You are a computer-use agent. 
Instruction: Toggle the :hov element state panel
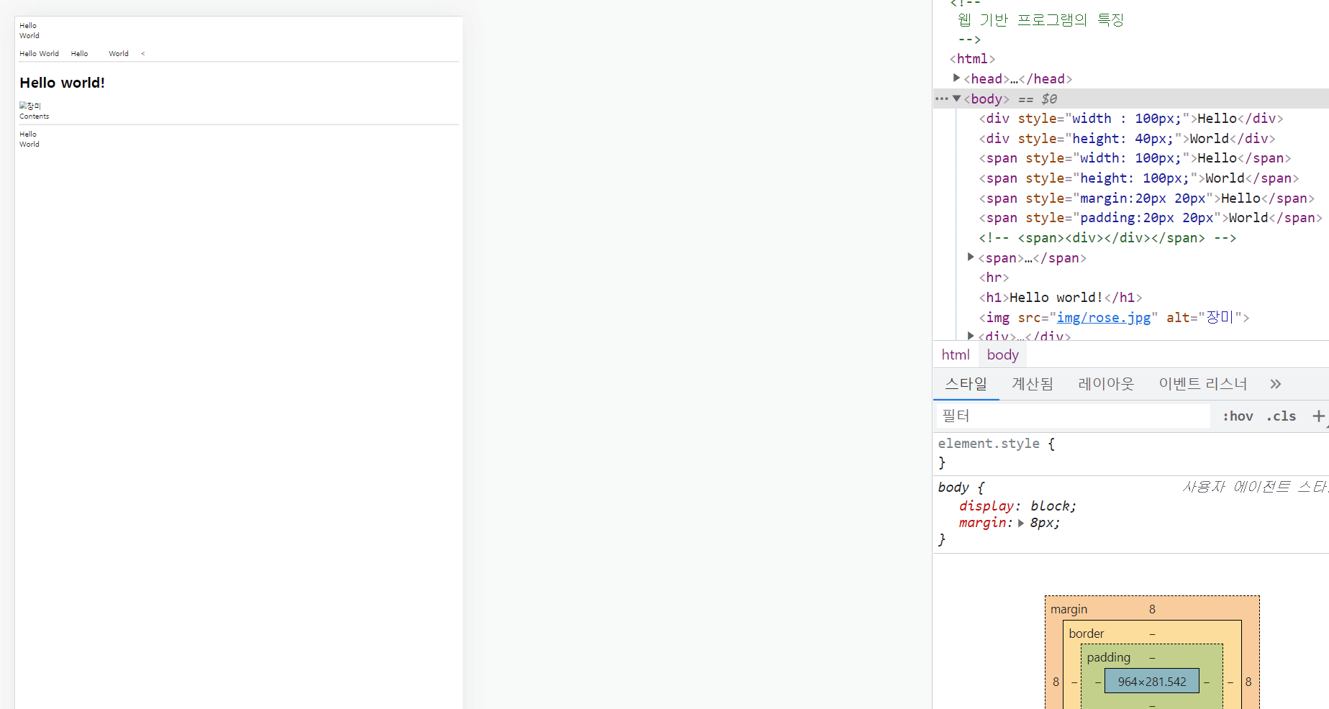1238,416
